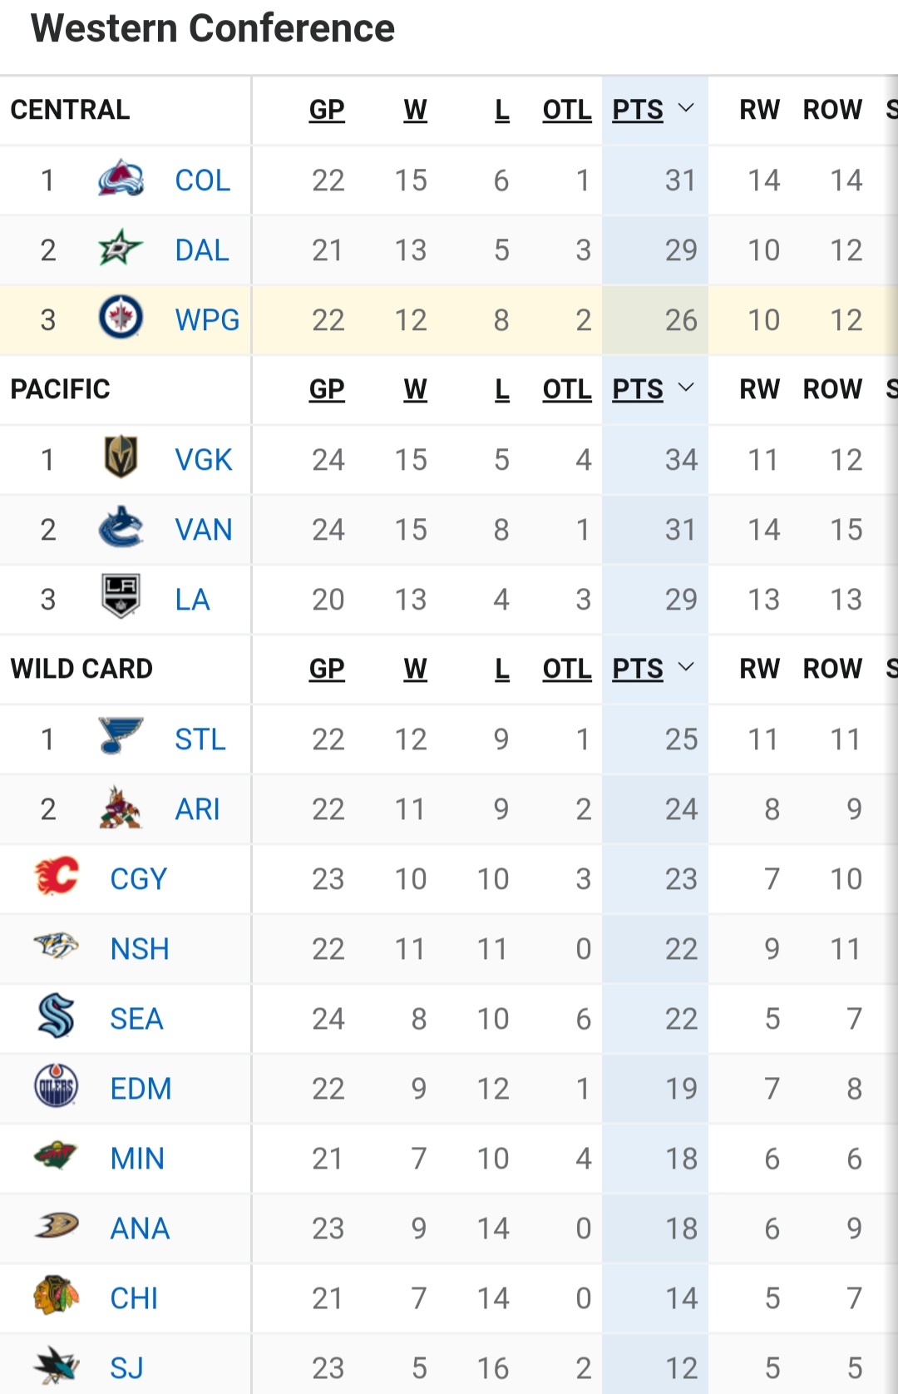This screenshot has height=1394, width=898.
Task: Sort Wild Card table by W column
Action: pyautogui.click(x=415, y=669)
